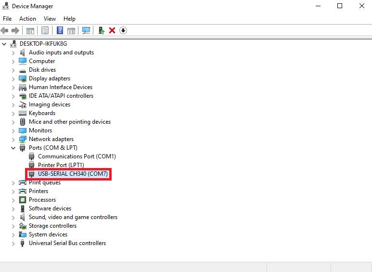Click the Communications Port COM1 port icon
The image size is (372, 272).
[x=32, y=156]
